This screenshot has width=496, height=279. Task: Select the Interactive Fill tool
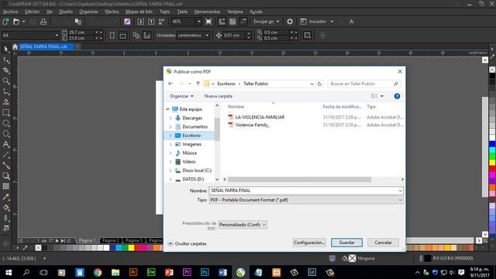[5, 208]
